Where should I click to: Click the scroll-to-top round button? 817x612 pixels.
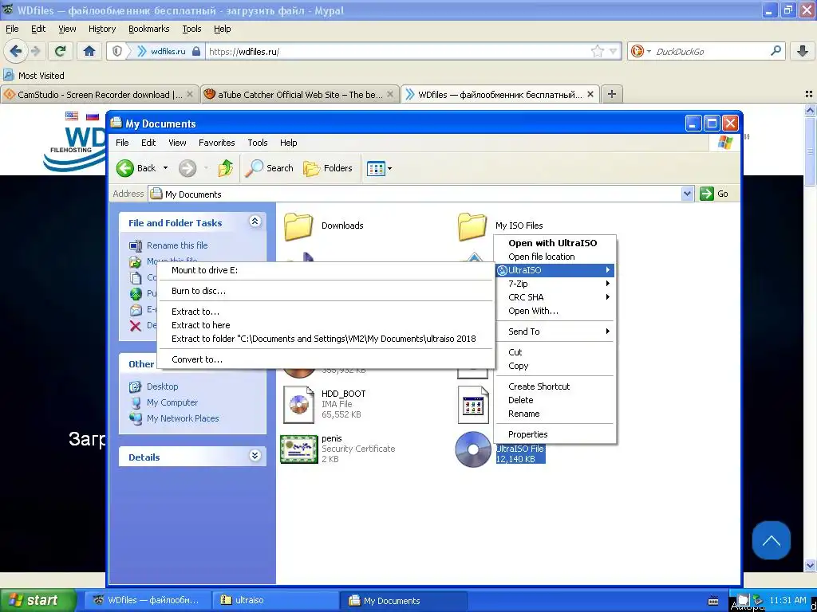tap(772, 541)
